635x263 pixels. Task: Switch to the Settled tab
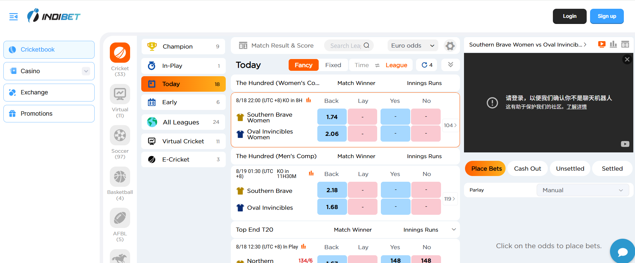[x=612, y=169]
